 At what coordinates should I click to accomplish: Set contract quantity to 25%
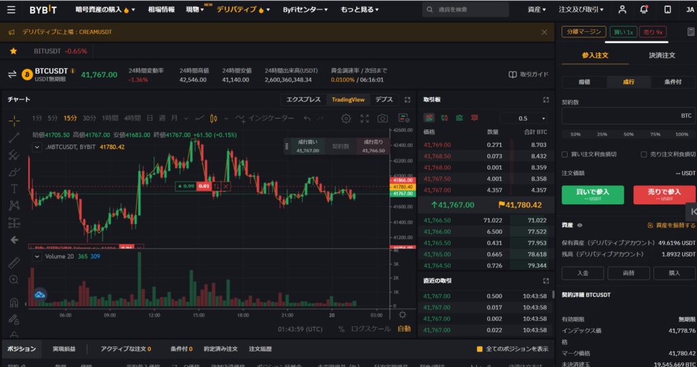point(602,134)
